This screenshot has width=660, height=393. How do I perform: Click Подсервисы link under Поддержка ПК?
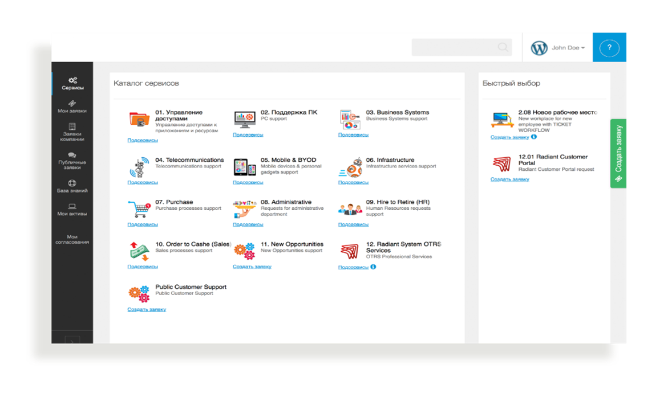click(x=248, y=135)
